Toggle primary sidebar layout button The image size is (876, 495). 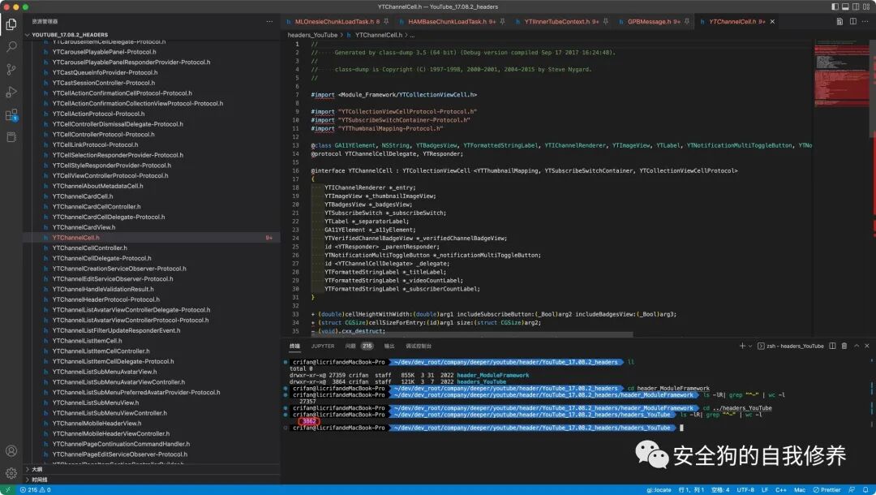(x=835, y=6)
